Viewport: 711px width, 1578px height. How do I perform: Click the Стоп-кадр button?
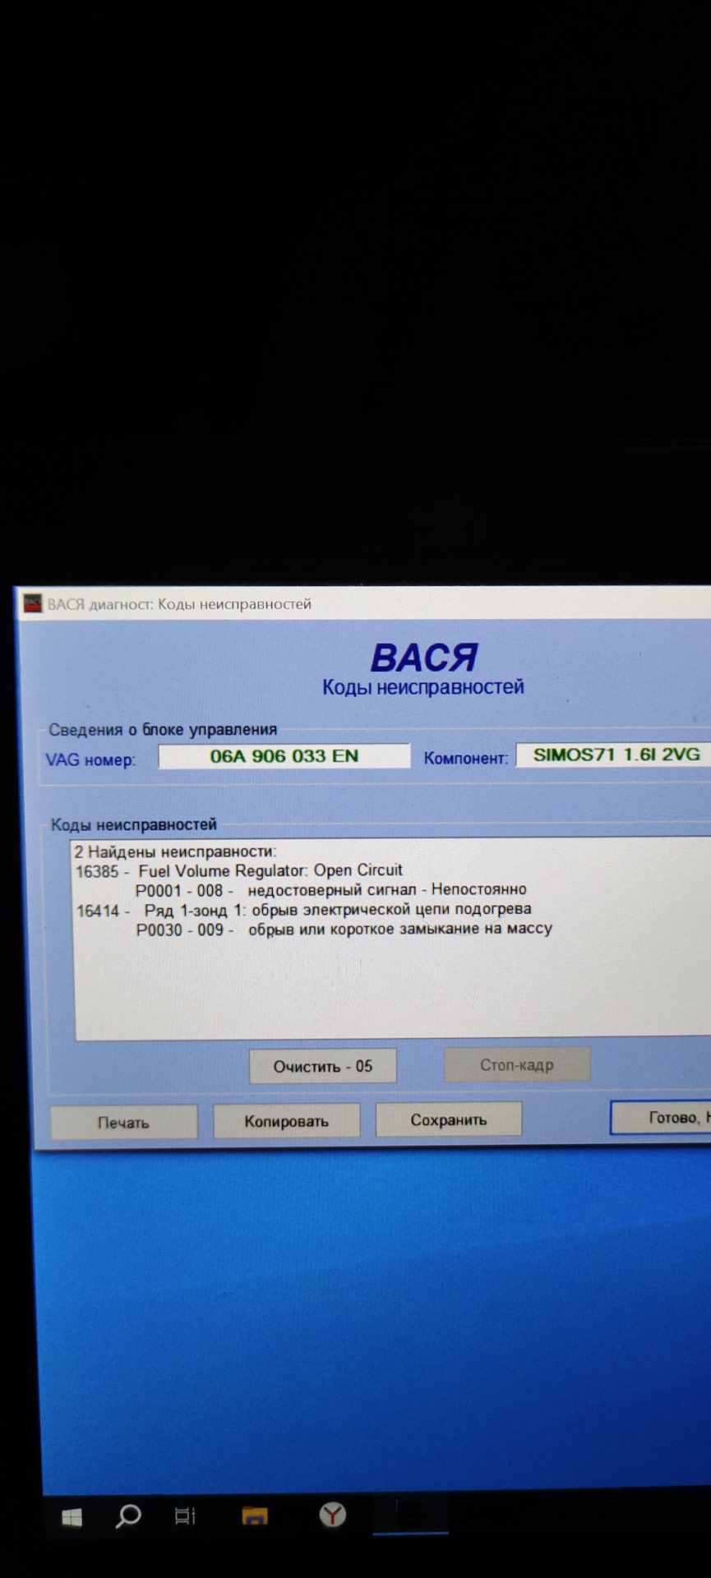[x=516, y=1065]
